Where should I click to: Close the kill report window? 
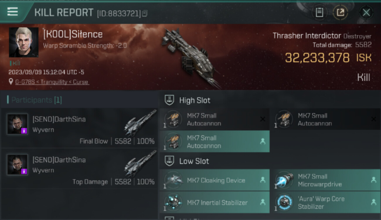(x=366, y=13)
